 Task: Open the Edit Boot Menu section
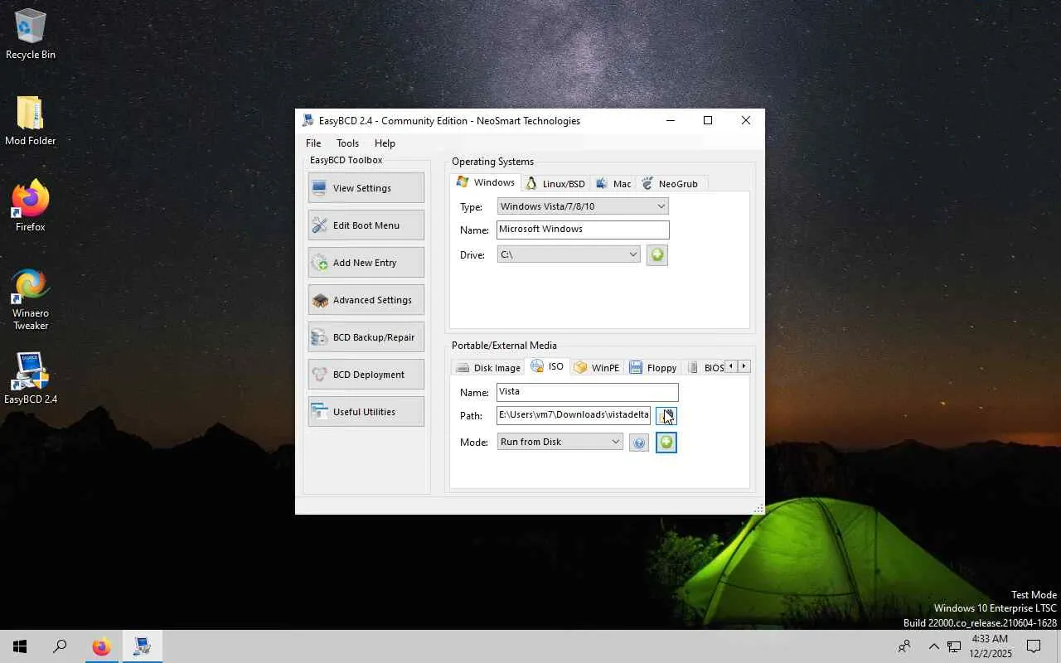point(366,225)
